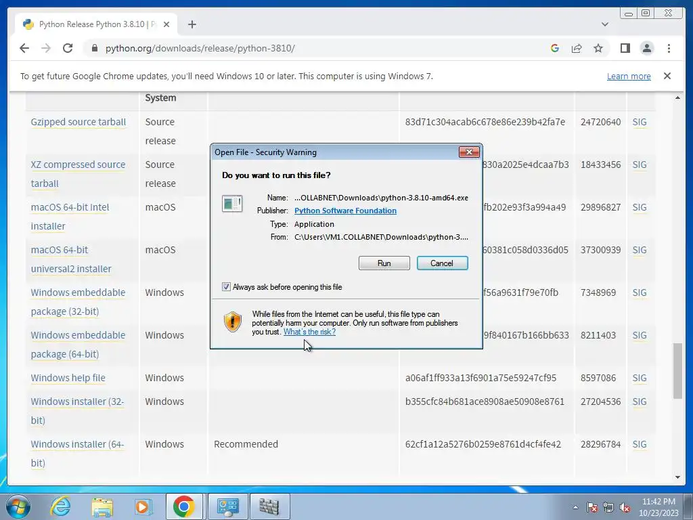Click MD5 hash 62cf1a12a5276b0259e8761d4cf4fe42
Image resolution: width=693 pixels, height=520 pixels.
[x=483, y=444]
